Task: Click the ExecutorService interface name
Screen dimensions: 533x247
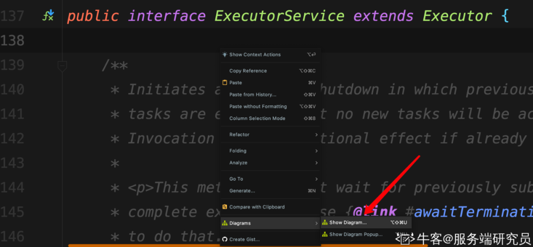Action: (279, 16)
